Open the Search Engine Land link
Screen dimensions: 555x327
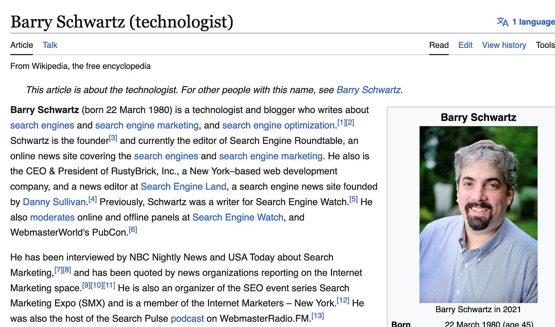(x=184, y=187)
